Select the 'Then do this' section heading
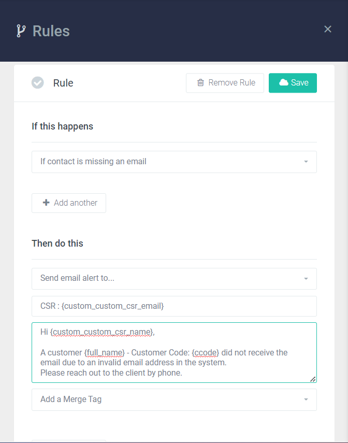The height and width of the screenshot is (443, 348). pos(57,243)
